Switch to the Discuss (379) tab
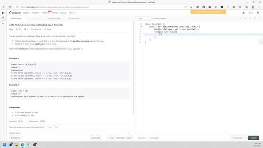Viewport: 263px width, 148px height. (x=55, y=18)
